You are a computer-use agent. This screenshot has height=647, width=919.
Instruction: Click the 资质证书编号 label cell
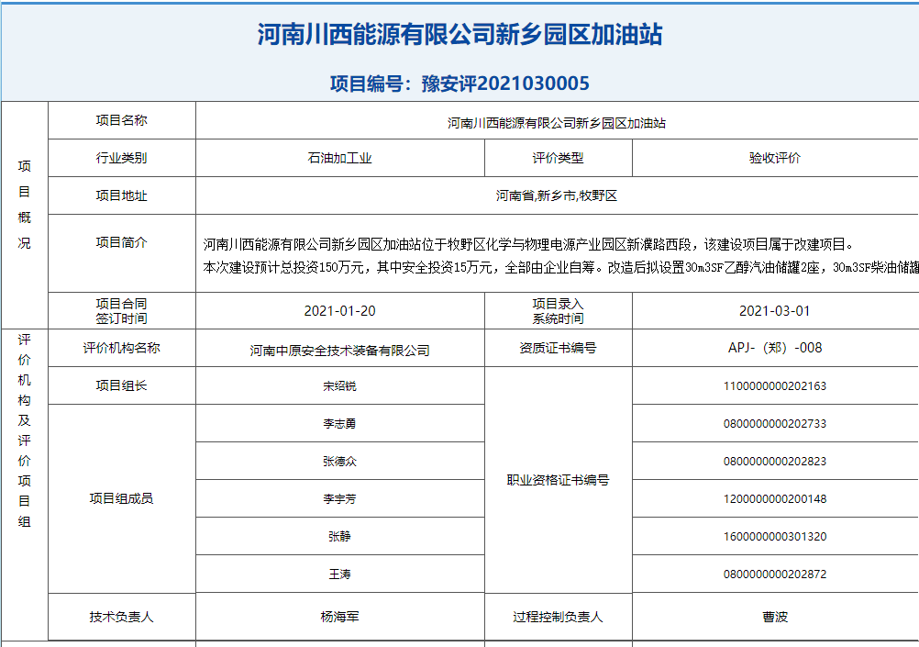[558, 348]
